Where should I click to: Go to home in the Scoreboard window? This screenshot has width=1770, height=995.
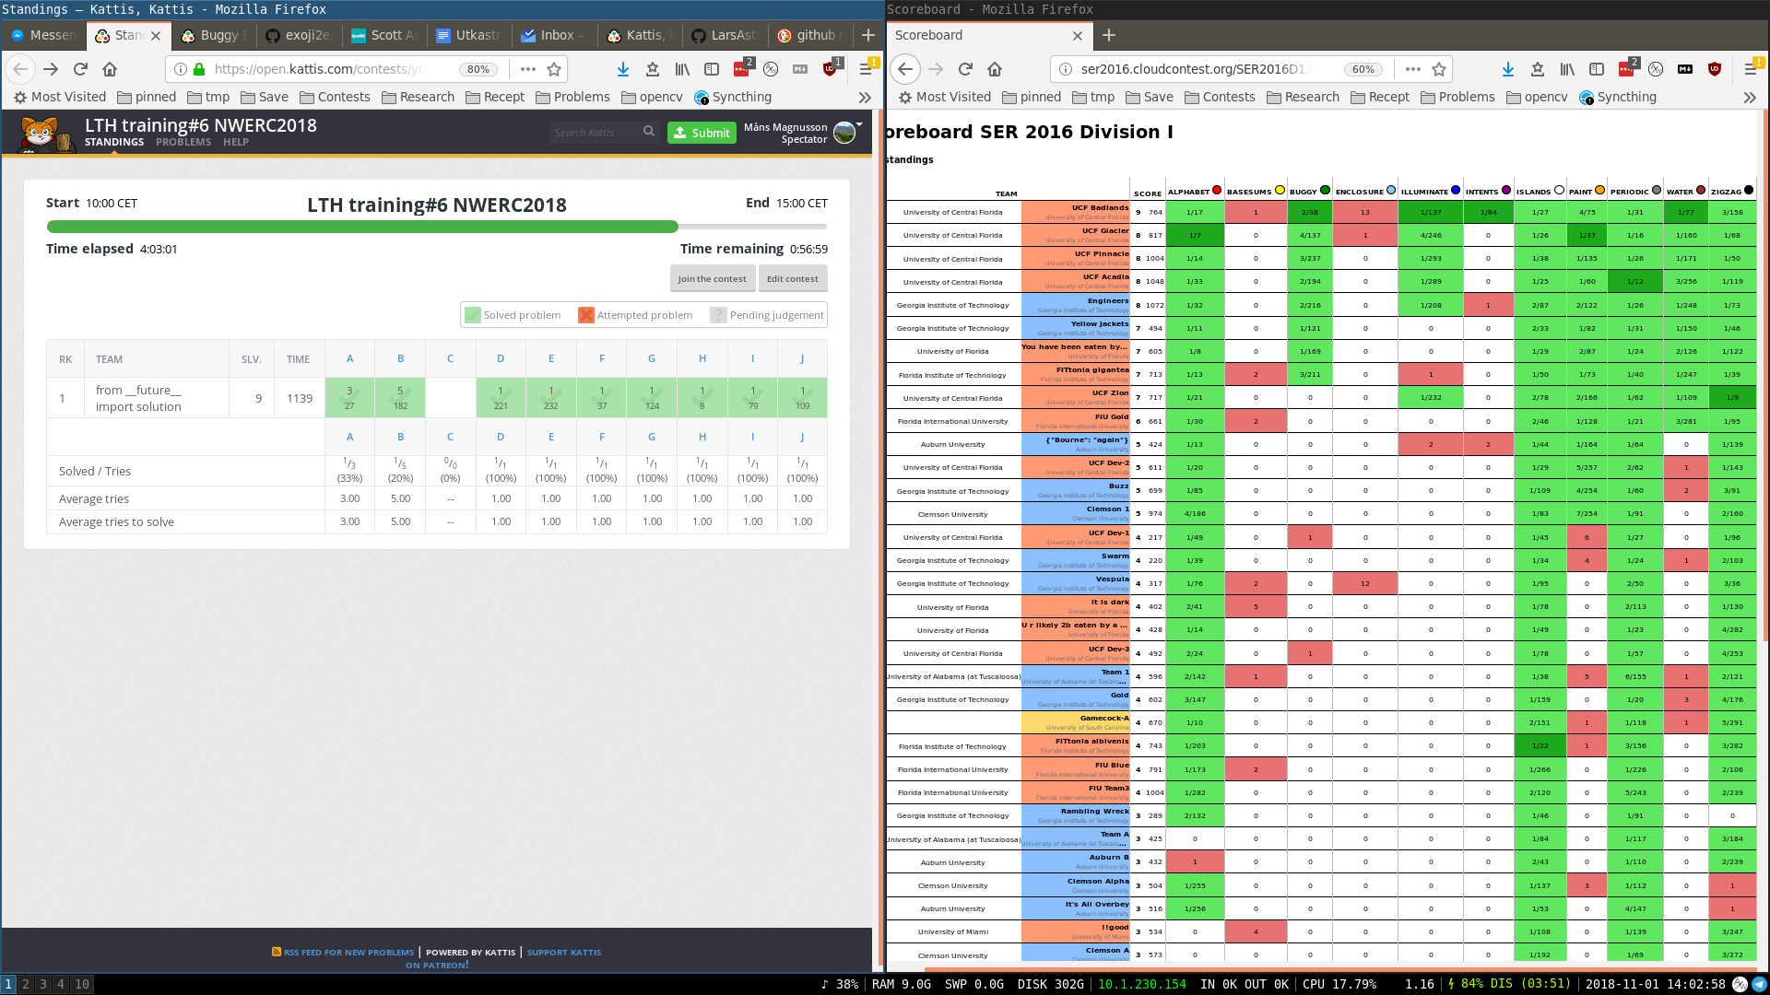[x=995, y=69]
